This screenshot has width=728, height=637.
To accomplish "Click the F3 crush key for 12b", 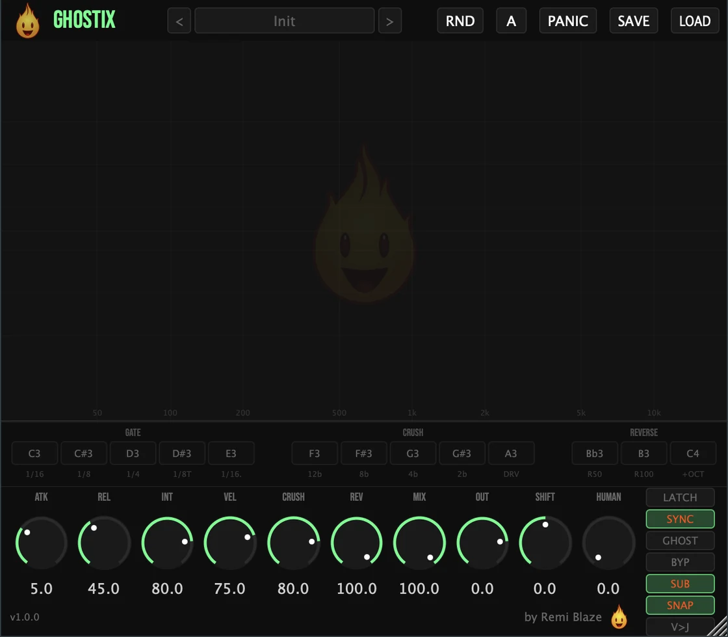I will pos(315,454).
